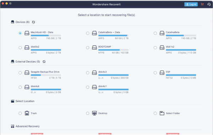
Task: Select the disk4s4 radio button
Action: (x=20, y=87)
